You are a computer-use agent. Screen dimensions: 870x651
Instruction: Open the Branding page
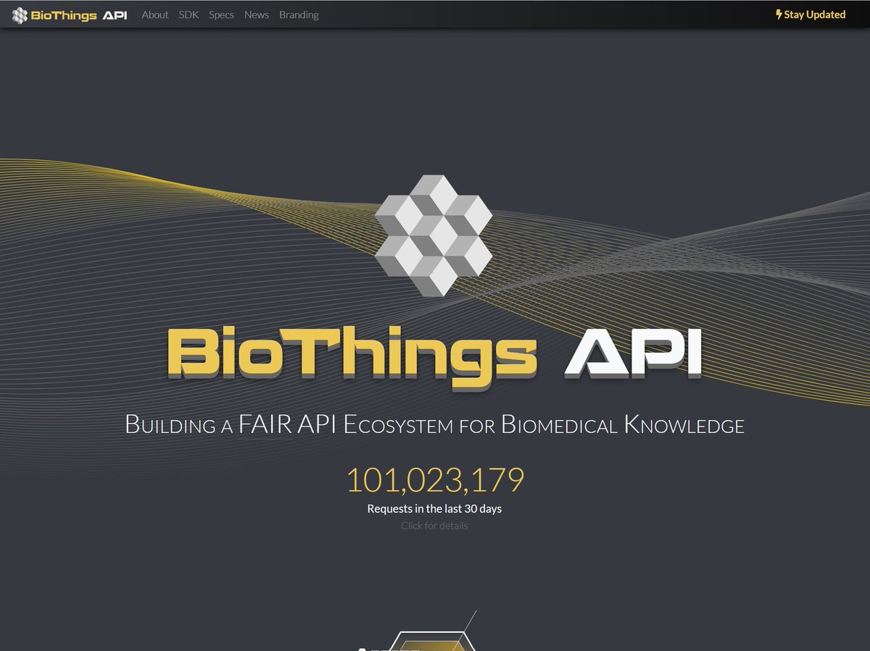coord(299,14)
